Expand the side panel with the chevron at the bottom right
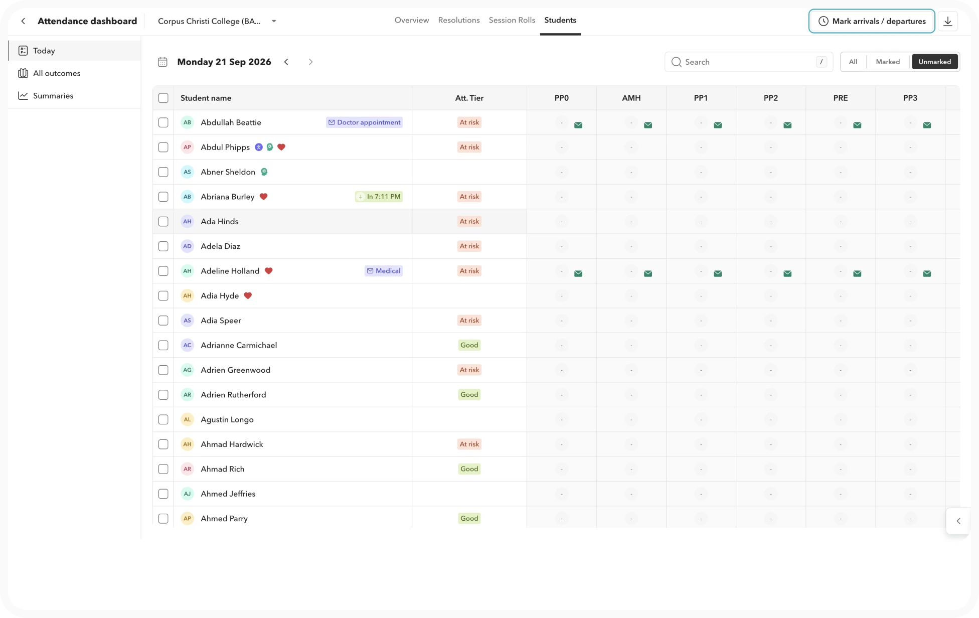Image resolution: width=979 pixels, height=618 pixels. tap(958, 521)
